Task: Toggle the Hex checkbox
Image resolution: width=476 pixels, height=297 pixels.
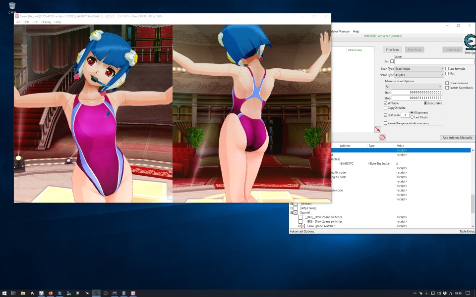Action: tap(392, 61)
